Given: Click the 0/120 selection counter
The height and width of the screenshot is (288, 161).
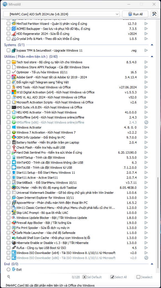Looking at the screenshot, I should click(x=76, y=277).
